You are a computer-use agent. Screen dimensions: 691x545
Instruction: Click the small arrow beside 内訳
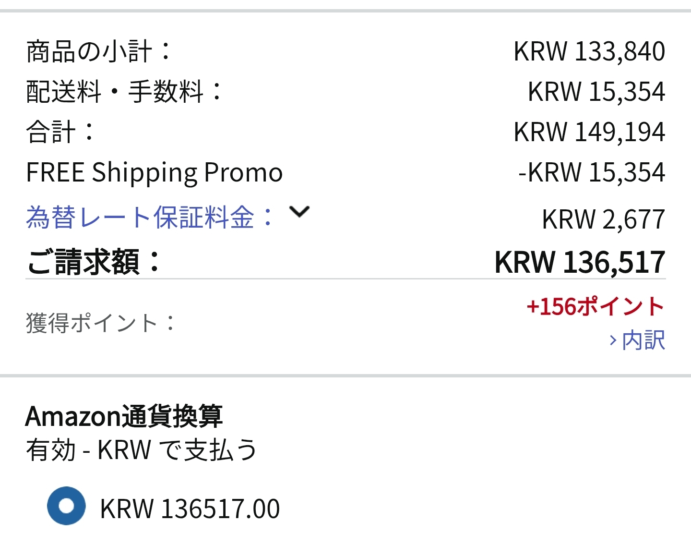613,340
